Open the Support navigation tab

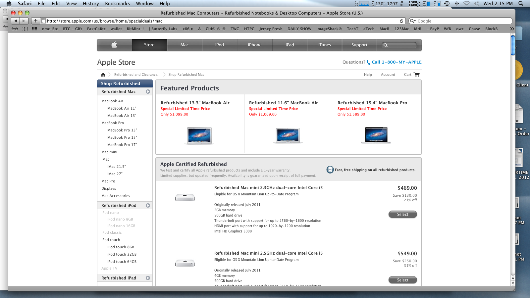(x=359, y=45)
